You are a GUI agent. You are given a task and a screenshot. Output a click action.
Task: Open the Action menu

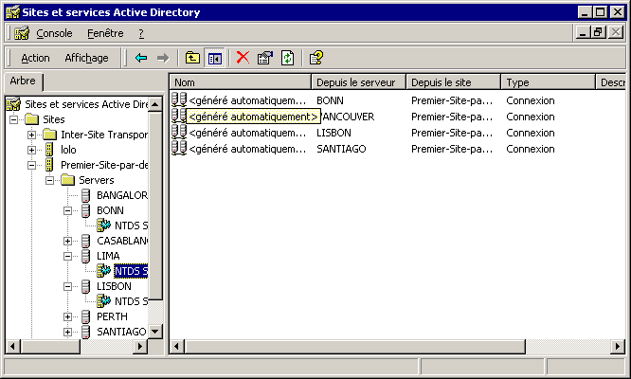35,58
